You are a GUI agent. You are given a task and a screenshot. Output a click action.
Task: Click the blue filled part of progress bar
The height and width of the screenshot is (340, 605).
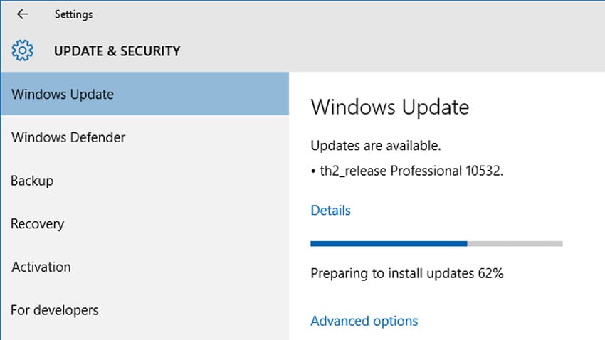pyautogui.click(x=388, y=243)
